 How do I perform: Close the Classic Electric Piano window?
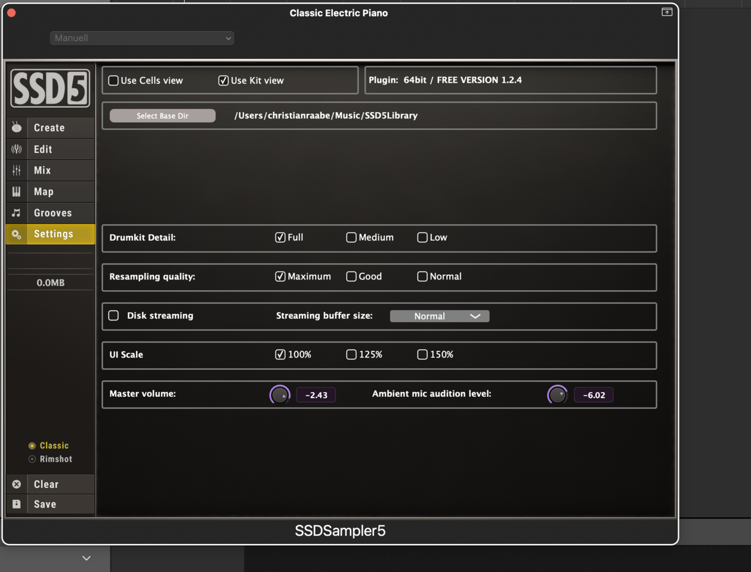(11, 13)
